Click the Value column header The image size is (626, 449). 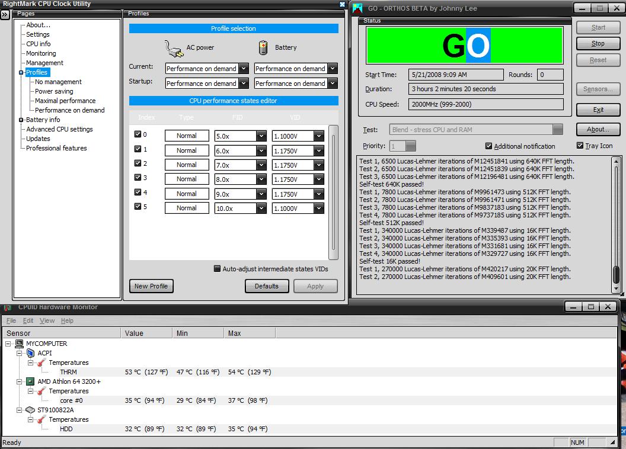(146, 333)
